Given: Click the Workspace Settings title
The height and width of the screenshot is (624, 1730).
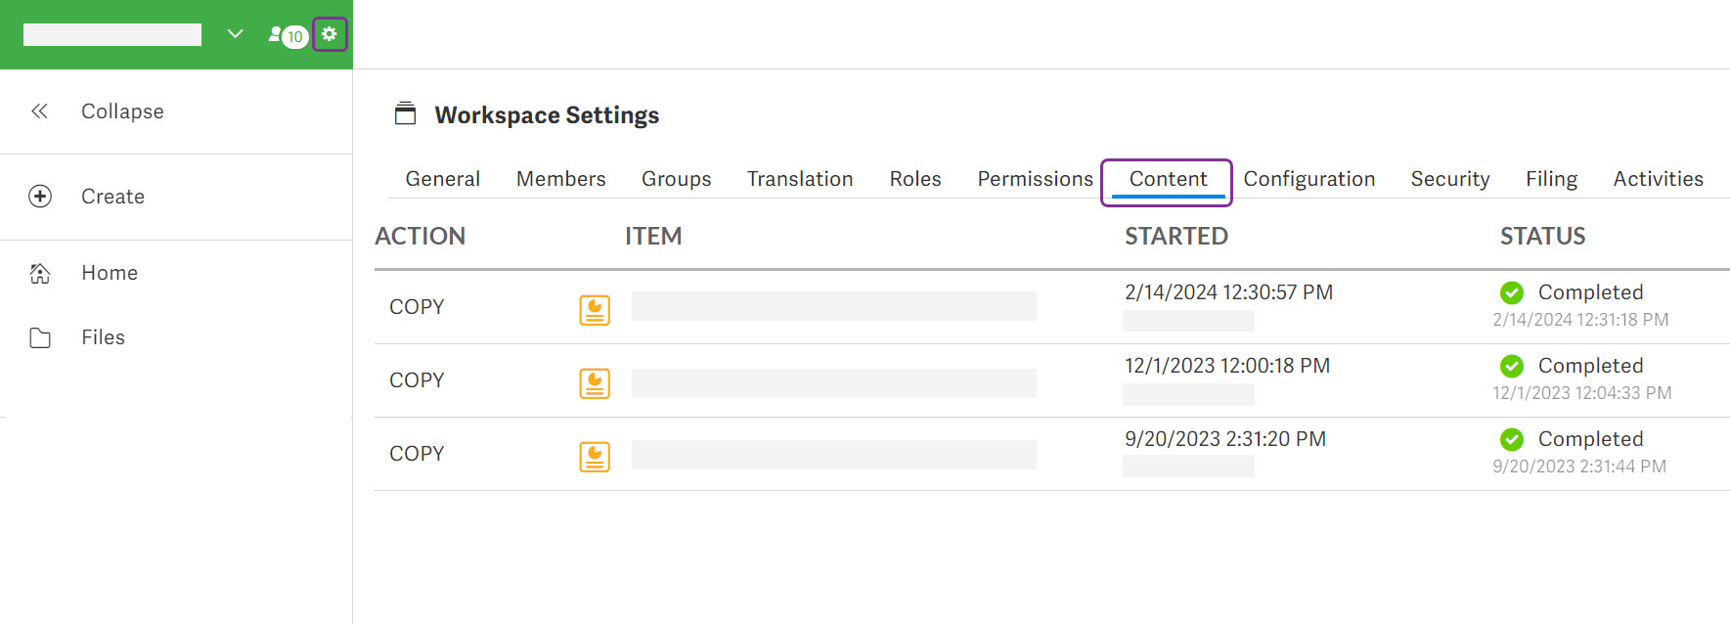Looking at the screenshot, I should click(x=547, y=115).
